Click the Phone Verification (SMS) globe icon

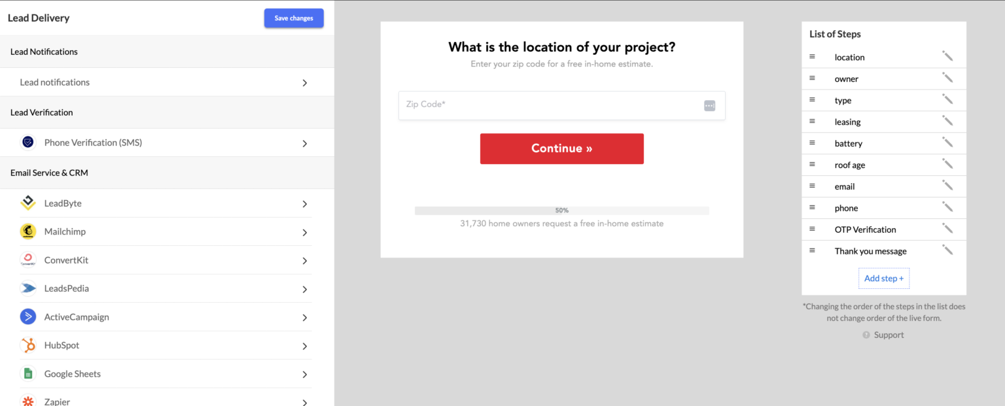[27, 142]
